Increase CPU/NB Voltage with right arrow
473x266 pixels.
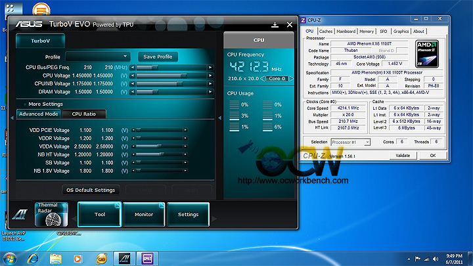(210, 84)
